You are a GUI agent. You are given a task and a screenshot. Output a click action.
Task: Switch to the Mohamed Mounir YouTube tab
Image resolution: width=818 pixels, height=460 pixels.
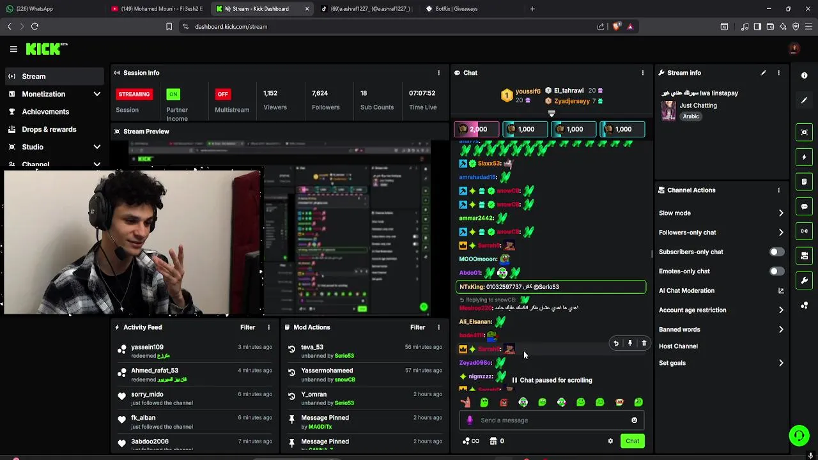(x=157, y=9)
